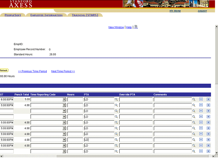The image size is (218, 164).
Task: Click the horizontal scrollbar right arrow
Action: 213,156
